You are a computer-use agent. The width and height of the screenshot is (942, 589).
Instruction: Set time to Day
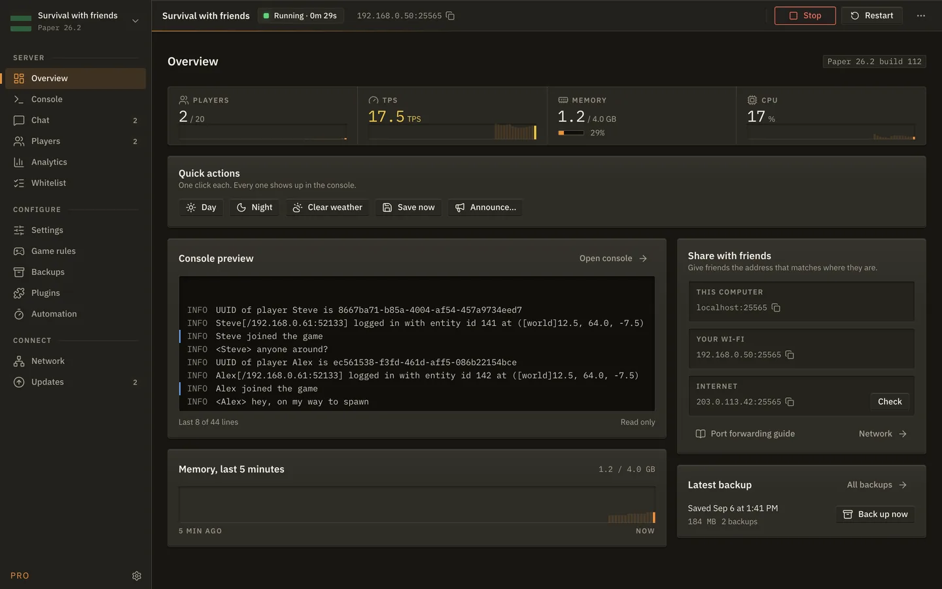201,207
